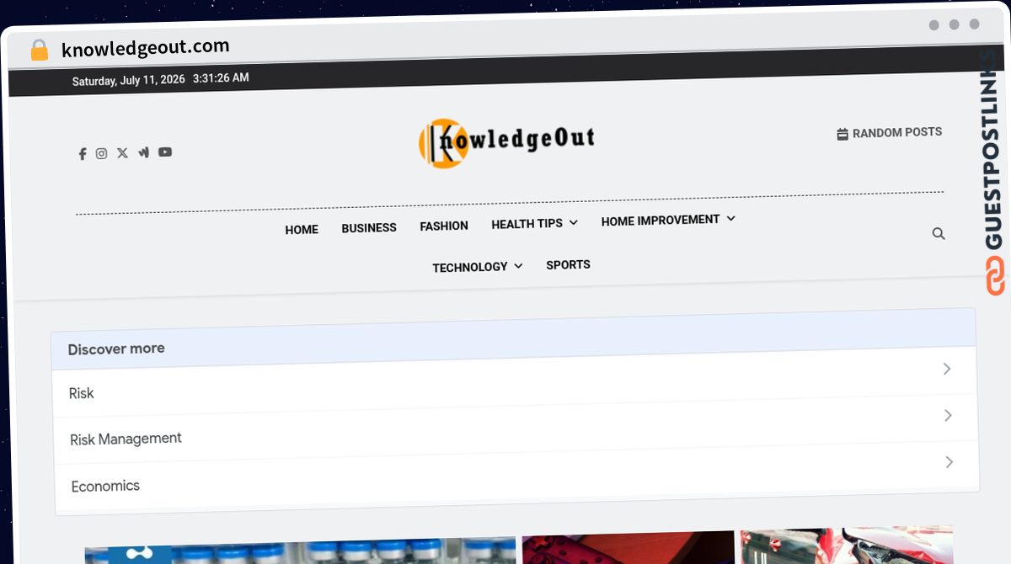Click the search magnifier icon
Image resolution: width=1011 pixels, height=564 pixels.
(939, 233)
